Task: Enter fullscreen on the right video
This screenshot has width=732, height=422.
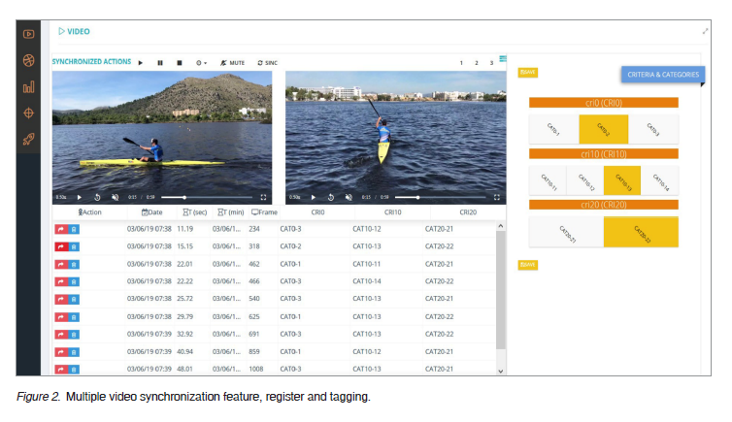Action: pos(497,197)
